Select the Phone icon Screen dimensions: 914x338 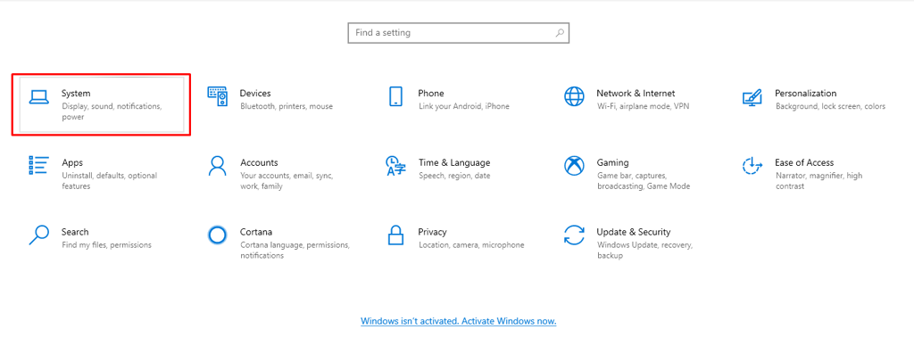(395, 96)
